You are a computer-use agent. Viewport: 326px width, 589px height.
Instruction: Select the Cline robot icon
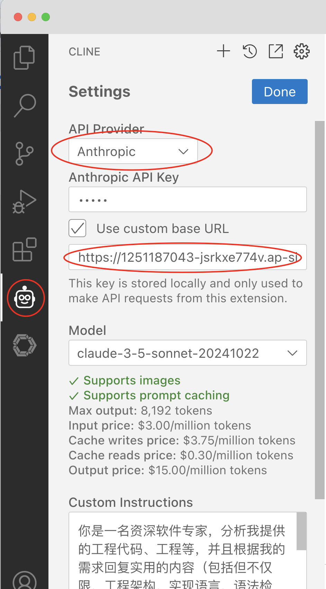25,297
